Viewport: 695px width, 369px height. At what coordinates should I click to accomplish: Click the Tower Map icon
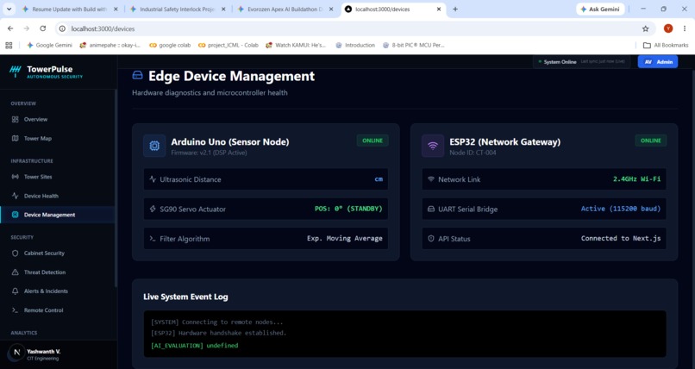click(x=15, y=138)
